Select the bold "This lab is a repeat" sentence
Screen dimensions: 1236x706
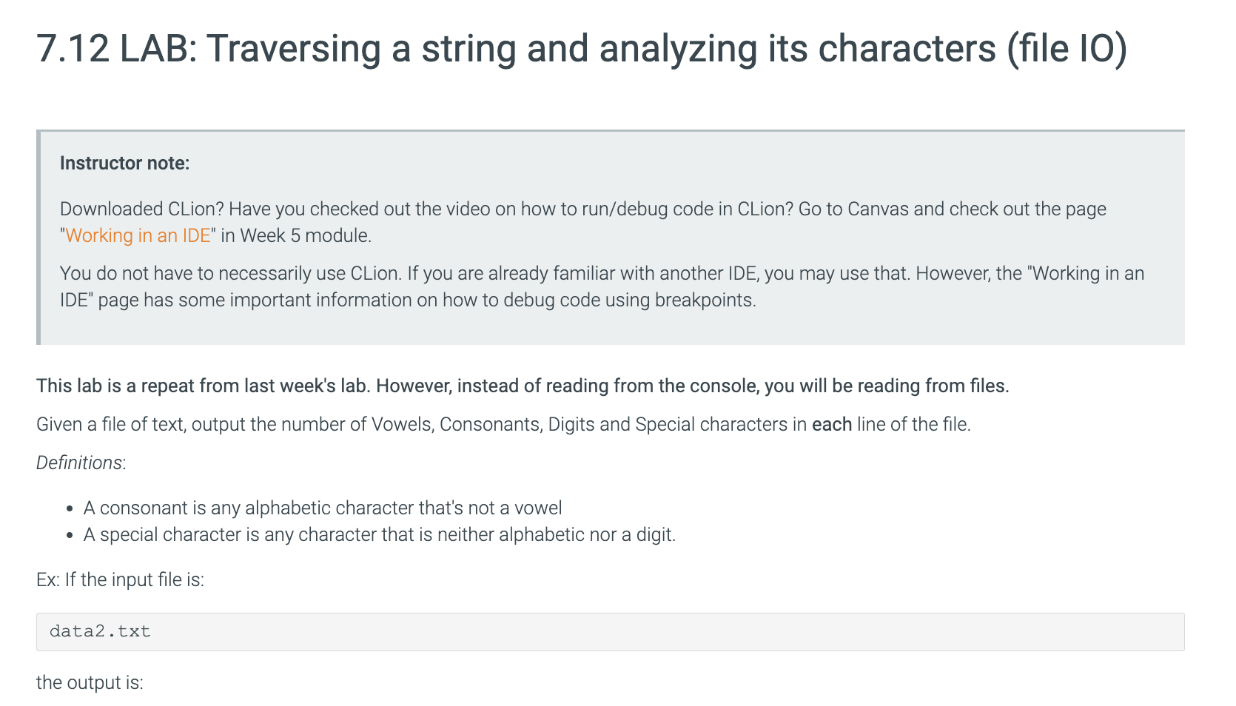(523, 386)
